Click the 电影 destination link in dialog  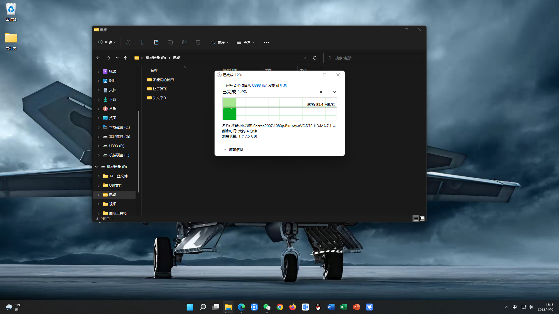[283, 85]
